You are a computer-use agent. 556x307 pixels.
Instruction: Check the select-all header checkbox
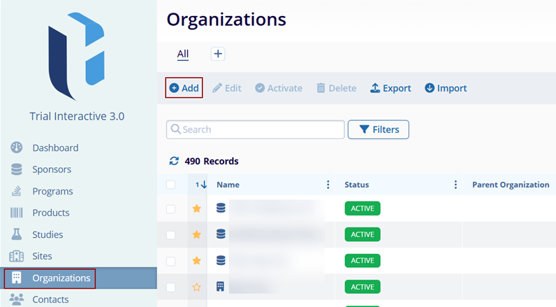pos(171,185)
